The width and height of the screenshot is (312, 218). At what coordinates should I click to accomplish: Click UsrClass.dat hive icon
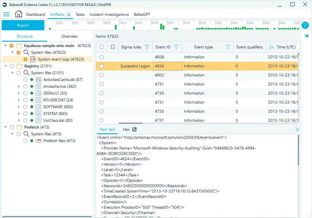point(38,120)
